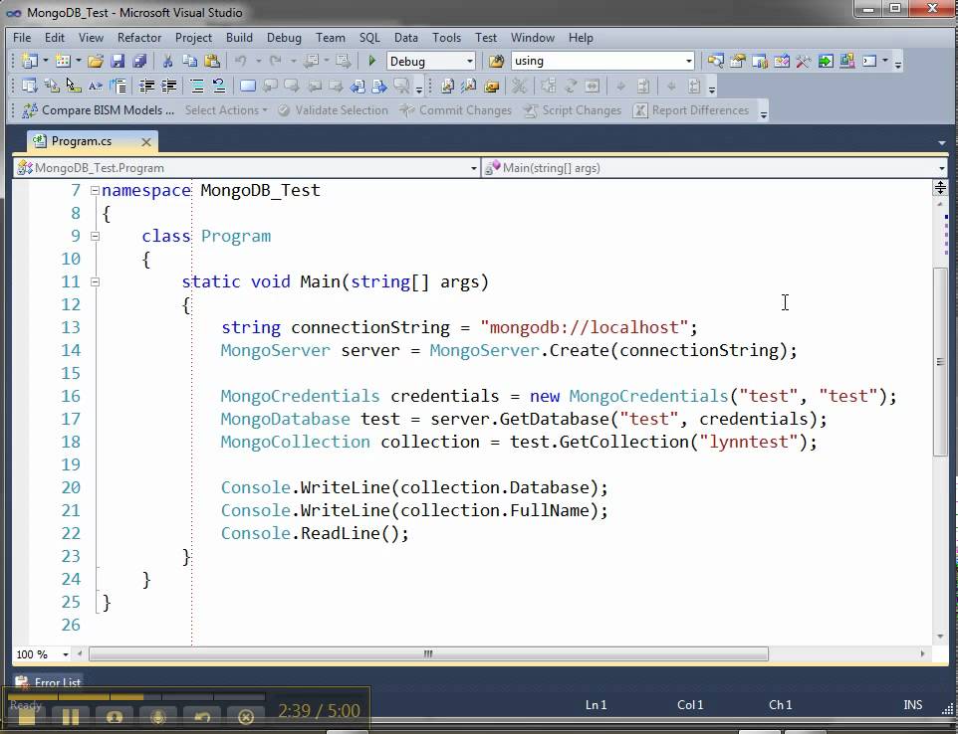Toggle the webcam on the recorder overlay

pos(115,716)
